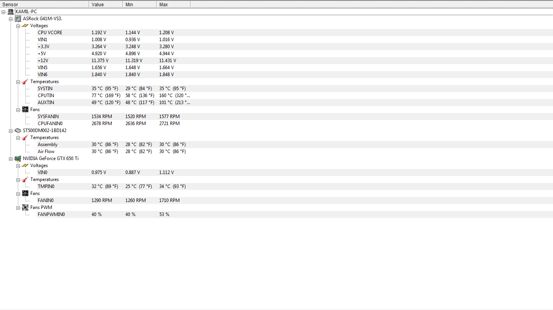The width and height of the screenshot is (553, 310).
Task: Select the Air Flow temperature row
Action: coord(295,152)
